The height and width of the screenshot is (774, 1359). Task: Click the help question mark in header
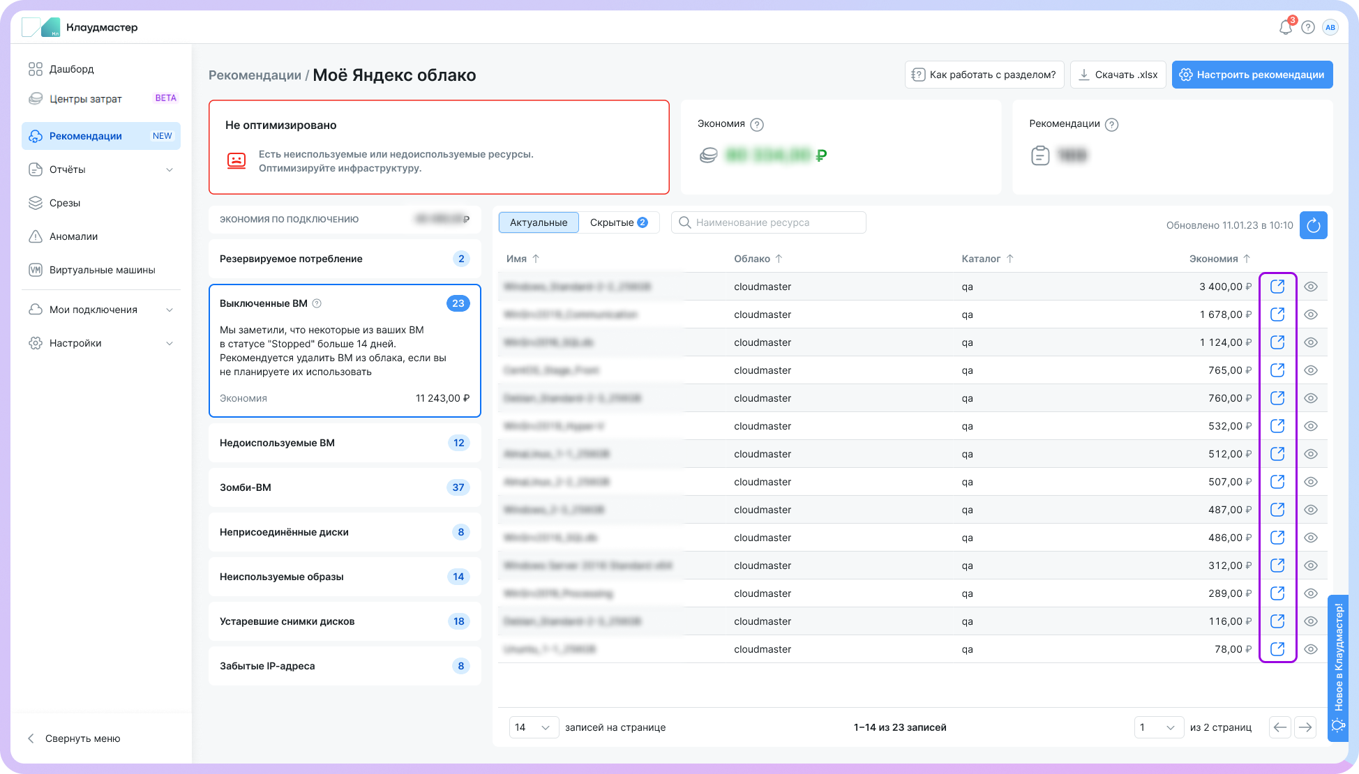[1308, 28]
